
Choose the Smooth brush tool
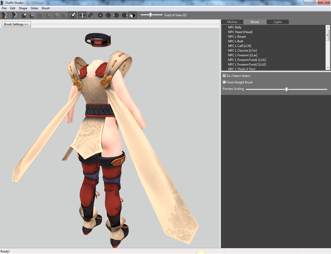click(x=64, y=15)
